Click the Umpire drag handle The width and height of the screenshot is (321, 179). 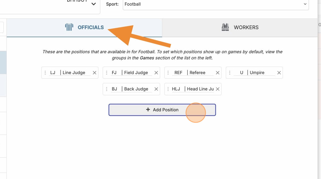pos(230,73)
